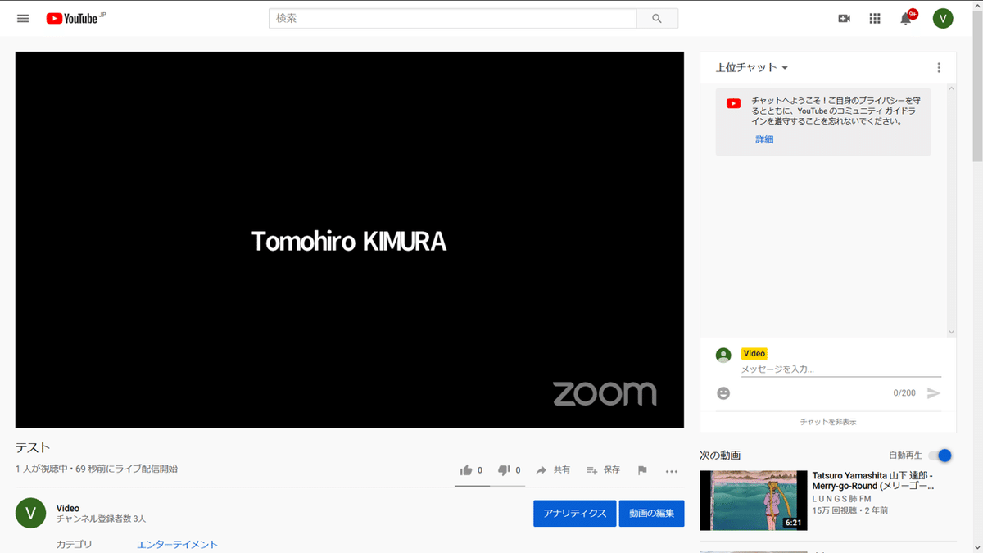Click the Video badge in chat
Image resolution: width=983 pixels, height=553 pixels.
754,354
